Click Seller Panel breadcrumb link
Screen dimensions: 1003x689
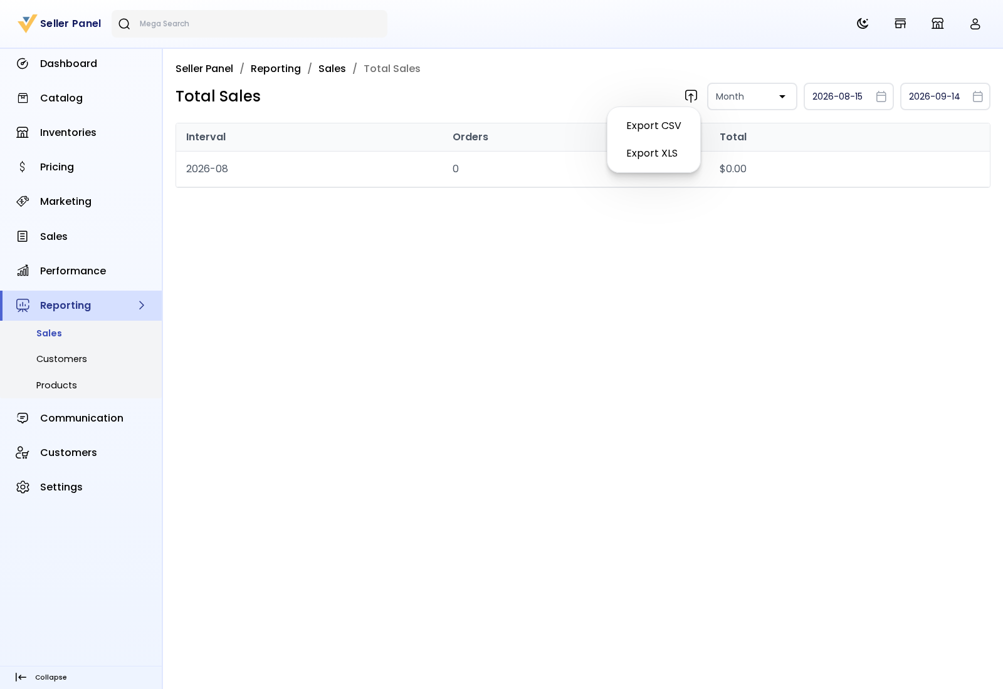pos(204,69)
